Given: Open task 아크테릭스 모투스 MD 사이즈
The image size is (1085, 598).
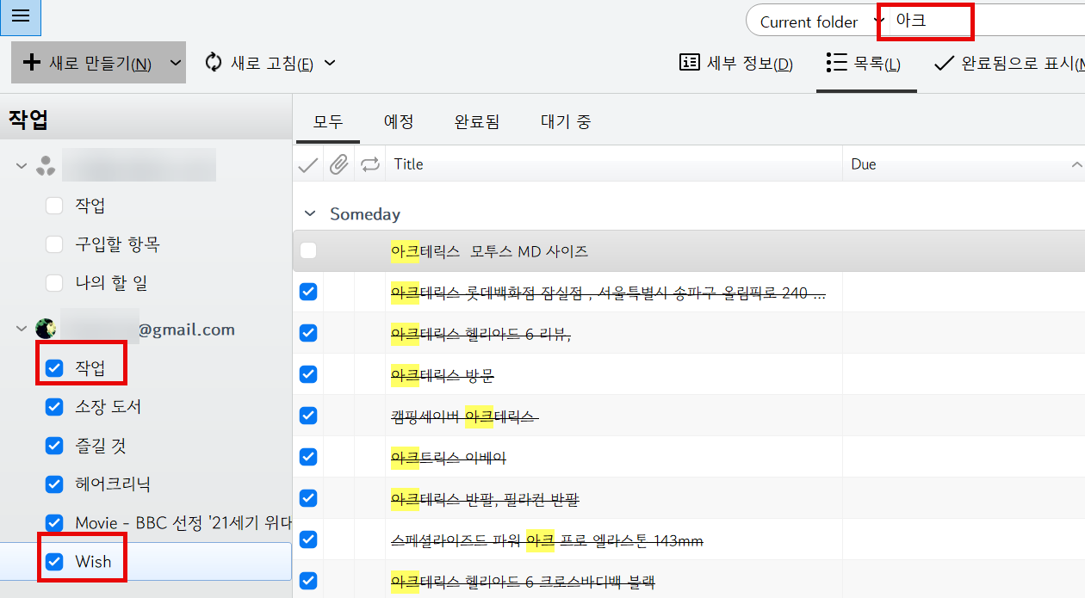Looking at the screenshot, I should click(x=489, y=251).
